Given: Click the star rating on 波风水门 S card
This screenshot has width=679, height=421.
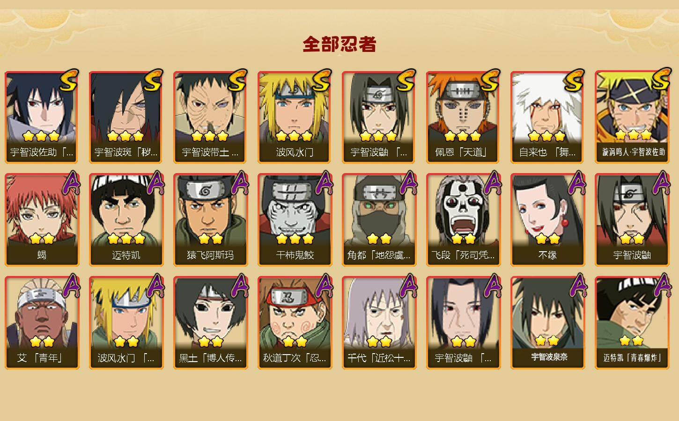Looking at the screenshot, I should [295, 136].
